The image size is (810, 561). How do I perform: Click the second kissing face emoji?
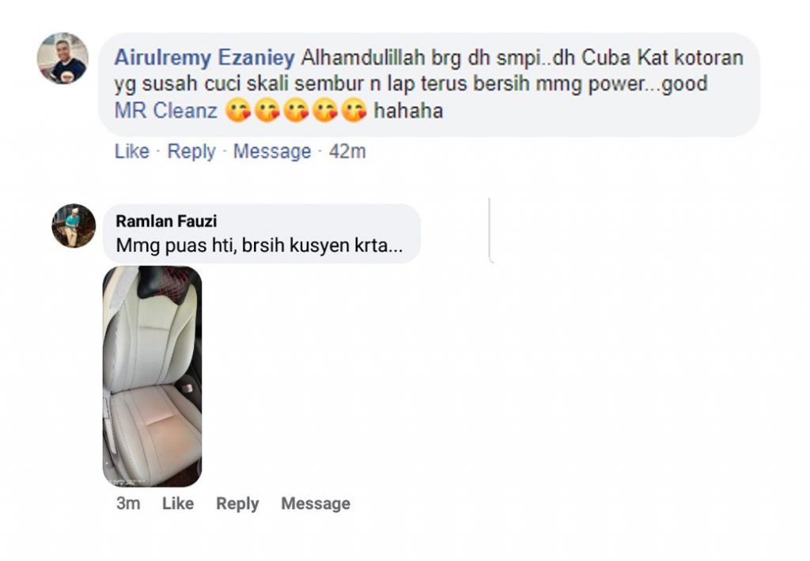pos(267,110)
